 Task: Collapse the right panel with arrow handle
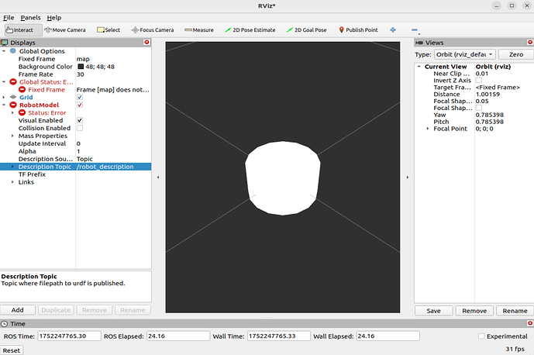point(408,177)
